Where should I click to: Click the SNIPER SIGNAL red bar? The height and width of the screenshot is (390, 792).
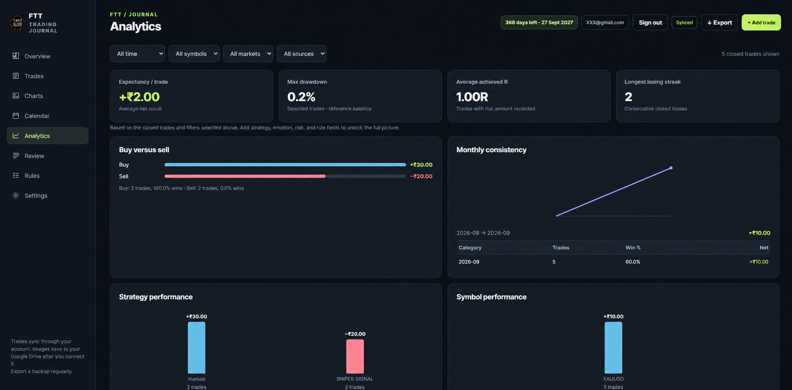tap(355, 356)
